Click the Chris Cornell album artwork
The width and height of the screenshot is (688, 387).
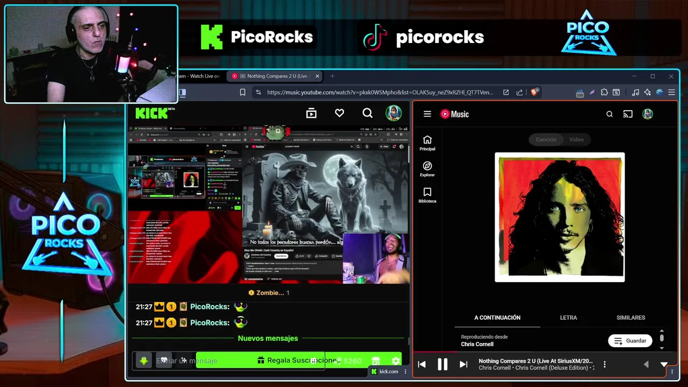coord(560,217)
